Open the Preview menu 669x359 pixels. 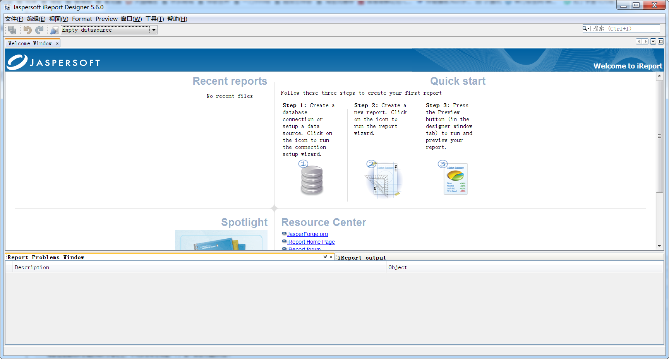tap(106, 19)
